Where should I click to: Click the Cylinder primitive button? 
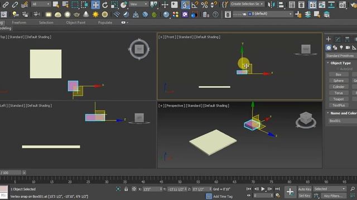pos(339,87)
